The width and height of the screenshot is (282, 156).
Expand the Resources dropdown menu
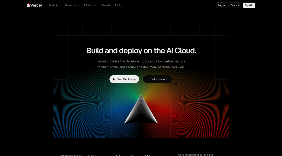click(x=72, y=5)
